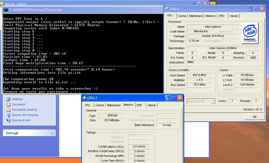Click the Code Name field Mendocino
Viewport: 269px width, 163px height.
[x=201, y=31]
